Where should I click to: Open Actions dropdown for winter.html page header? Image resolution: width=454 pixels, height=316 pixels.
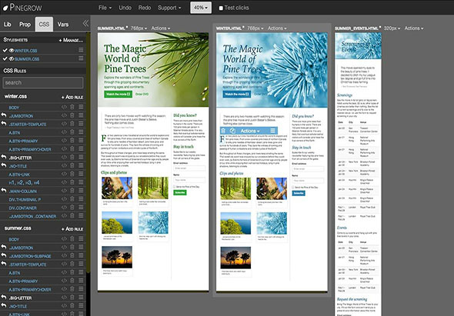(277, 28)
